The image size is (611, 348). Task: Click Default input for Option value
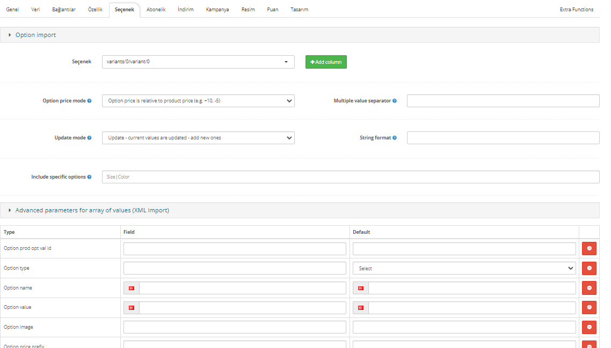click(x=472, y=308)
